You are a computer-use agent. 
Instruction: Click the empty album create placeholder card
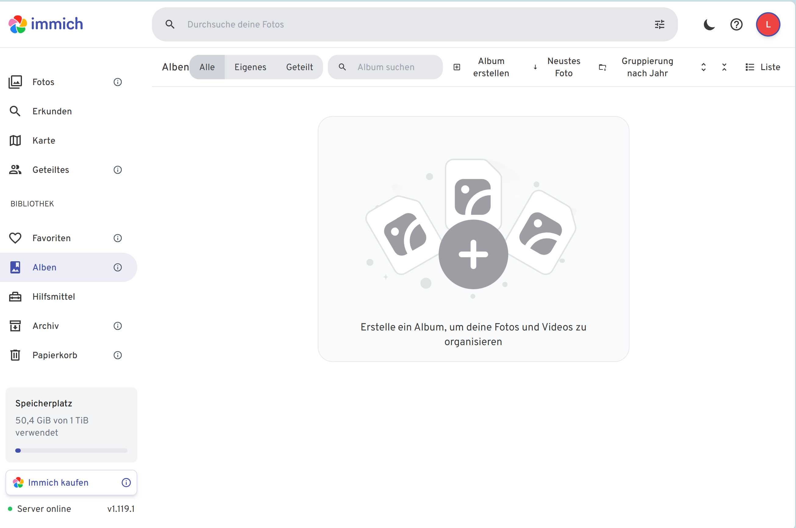point(473,239)
